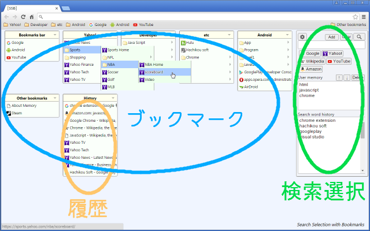The height and width of the screenshot is (231, 370).
Task: Search with the YouTube engine button
Action: click(x=339, y=61)
